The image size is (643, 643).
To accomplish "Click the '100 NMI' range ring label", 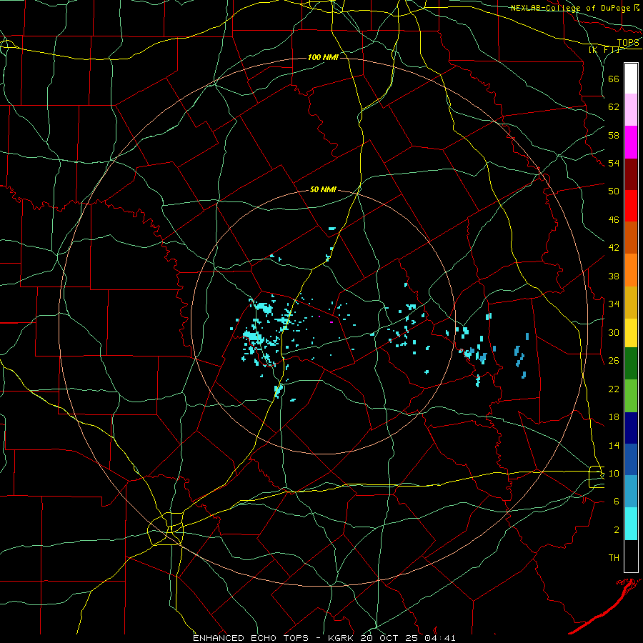I will point(323,57).
